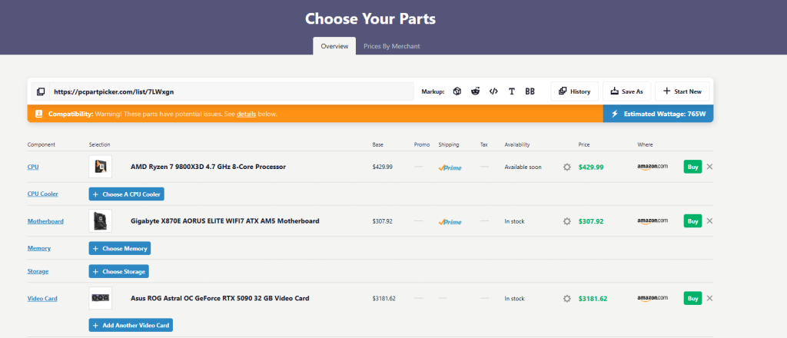The width and height of the screenshot is (787, 338).
Task: Open the CPU component link
Action: point(33,167)
